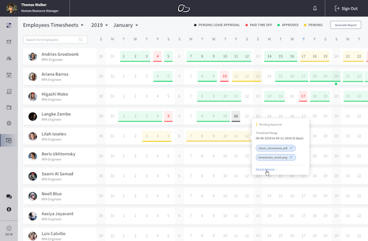
Task: Click Higashi Mako approved day 14 cell
Action: [x=269, y=96]
